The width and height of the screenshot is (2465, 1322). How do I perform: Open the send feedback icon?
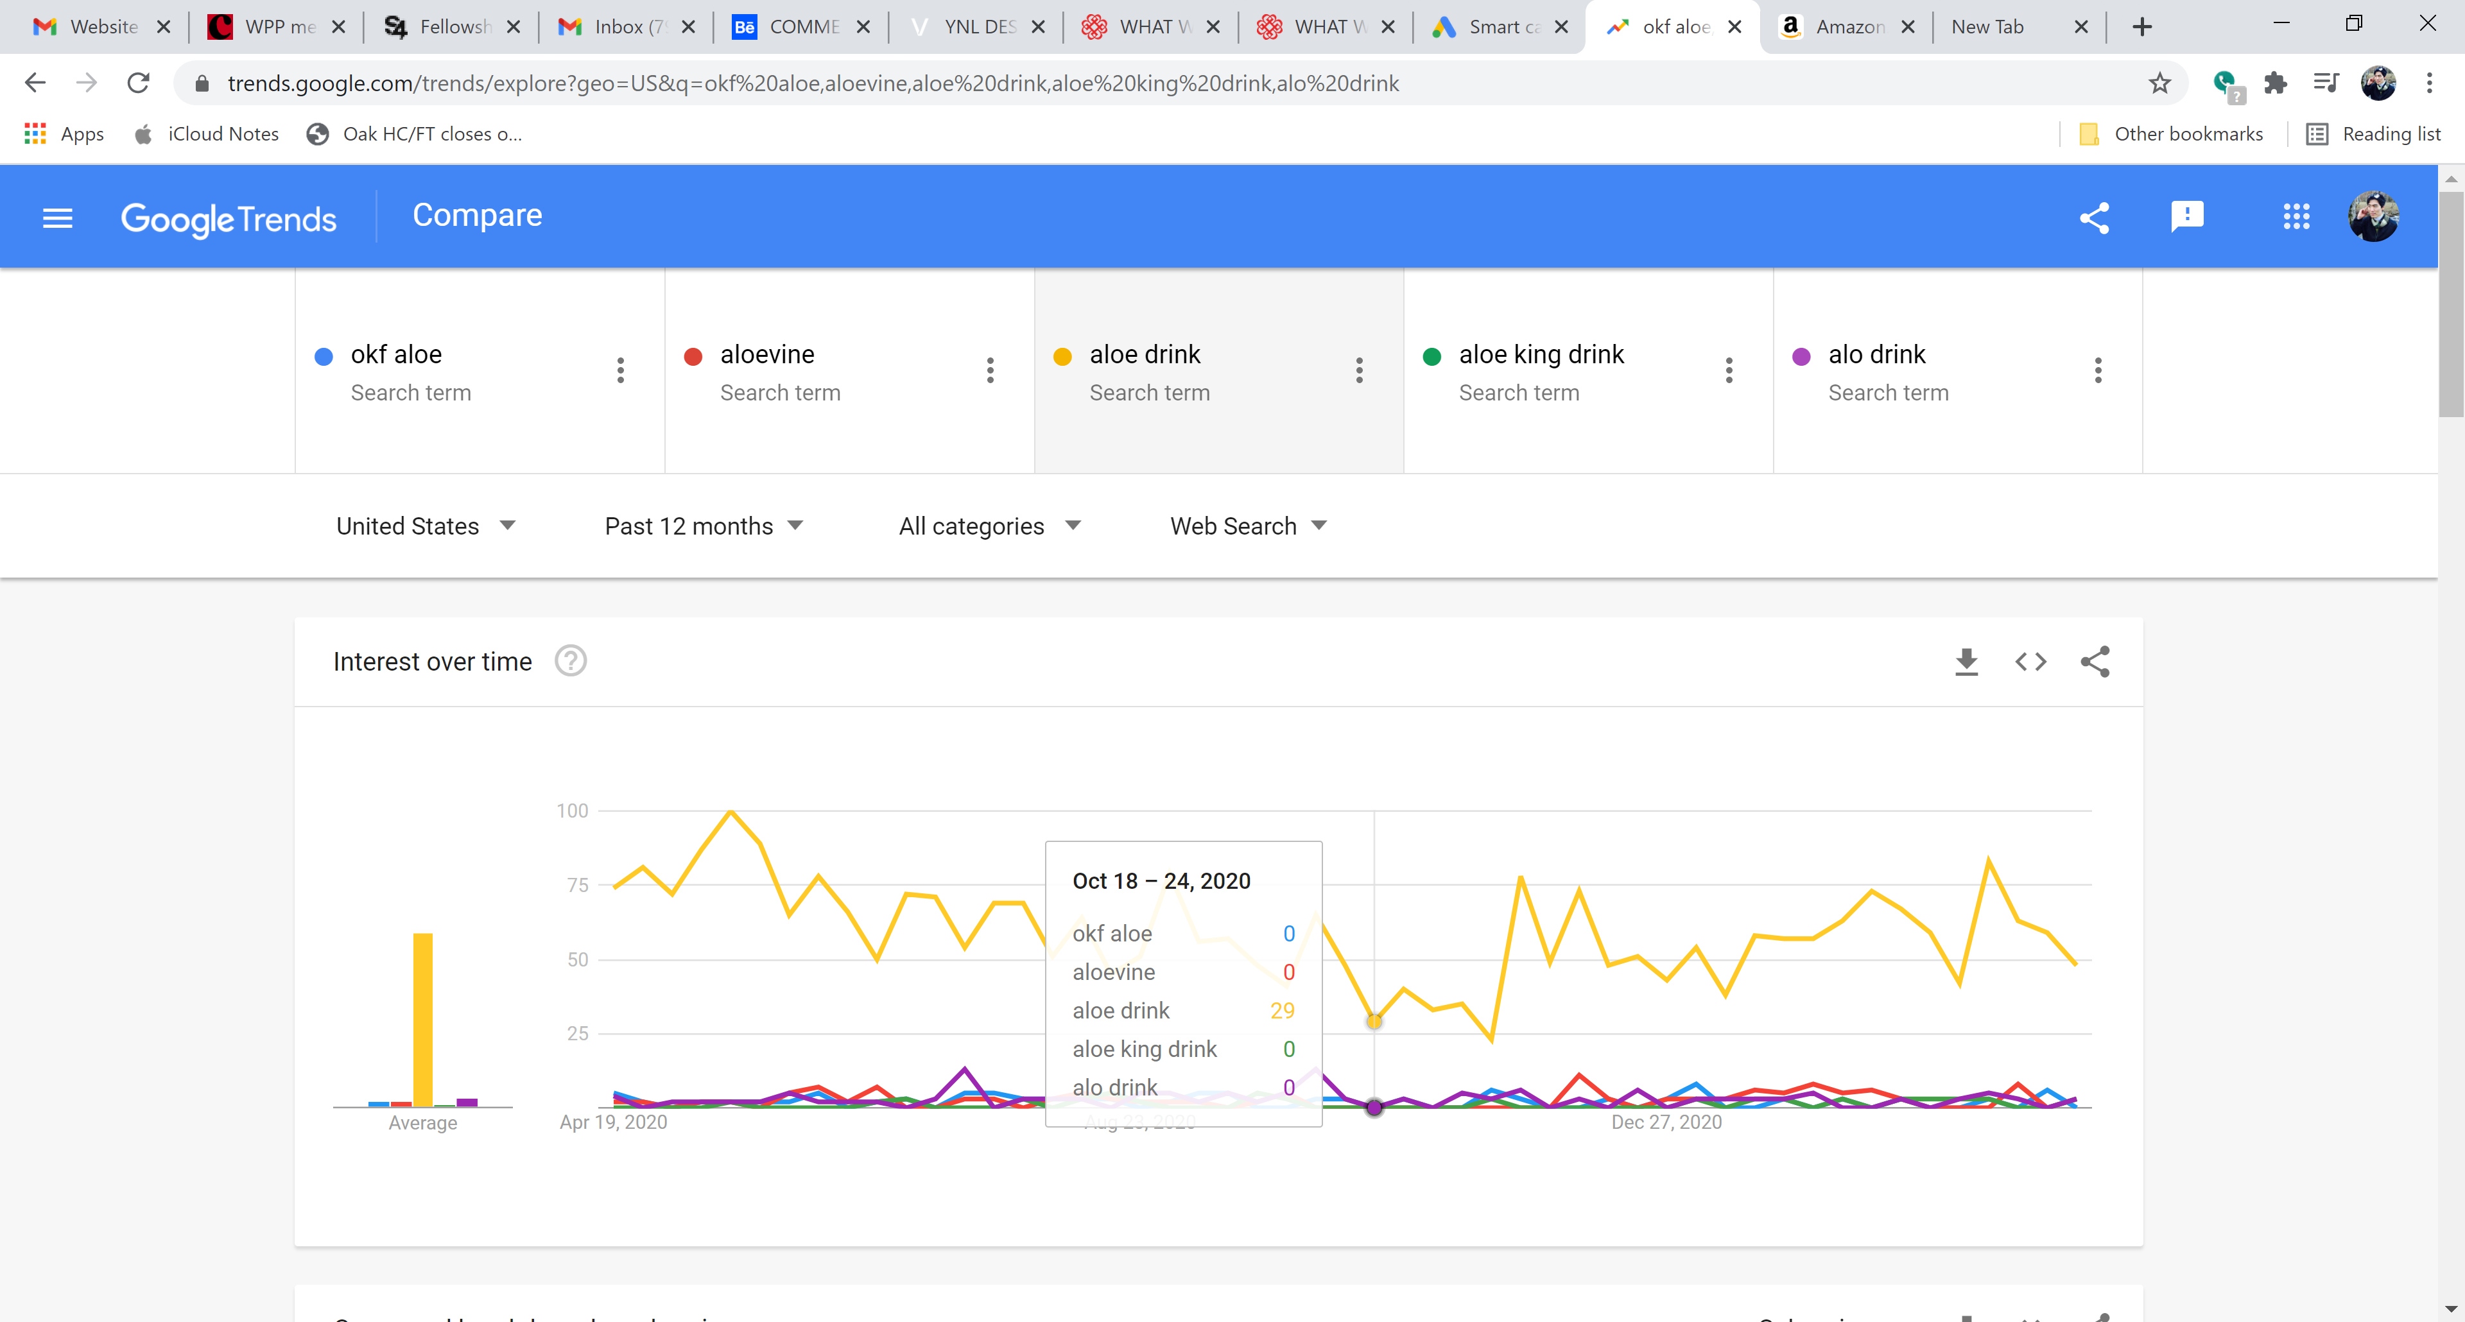pyautogui.click(x=2188, y=217)
